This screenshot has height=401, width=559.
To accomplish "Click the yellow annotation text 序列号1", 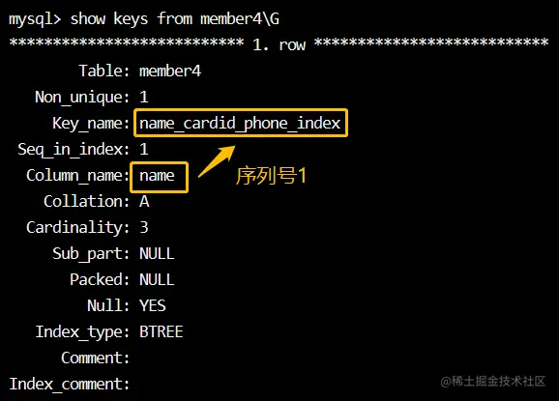I will tap(271, 176).
